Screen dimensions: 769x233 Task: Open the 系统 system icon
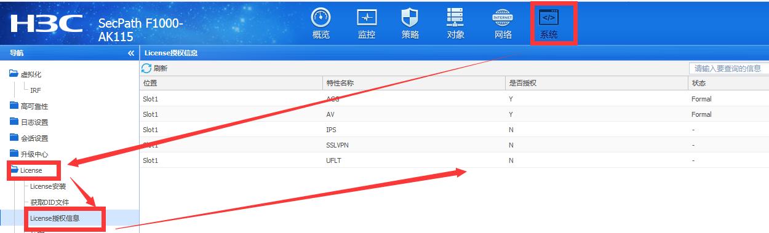pyautogui.click(x=549, y=23)
